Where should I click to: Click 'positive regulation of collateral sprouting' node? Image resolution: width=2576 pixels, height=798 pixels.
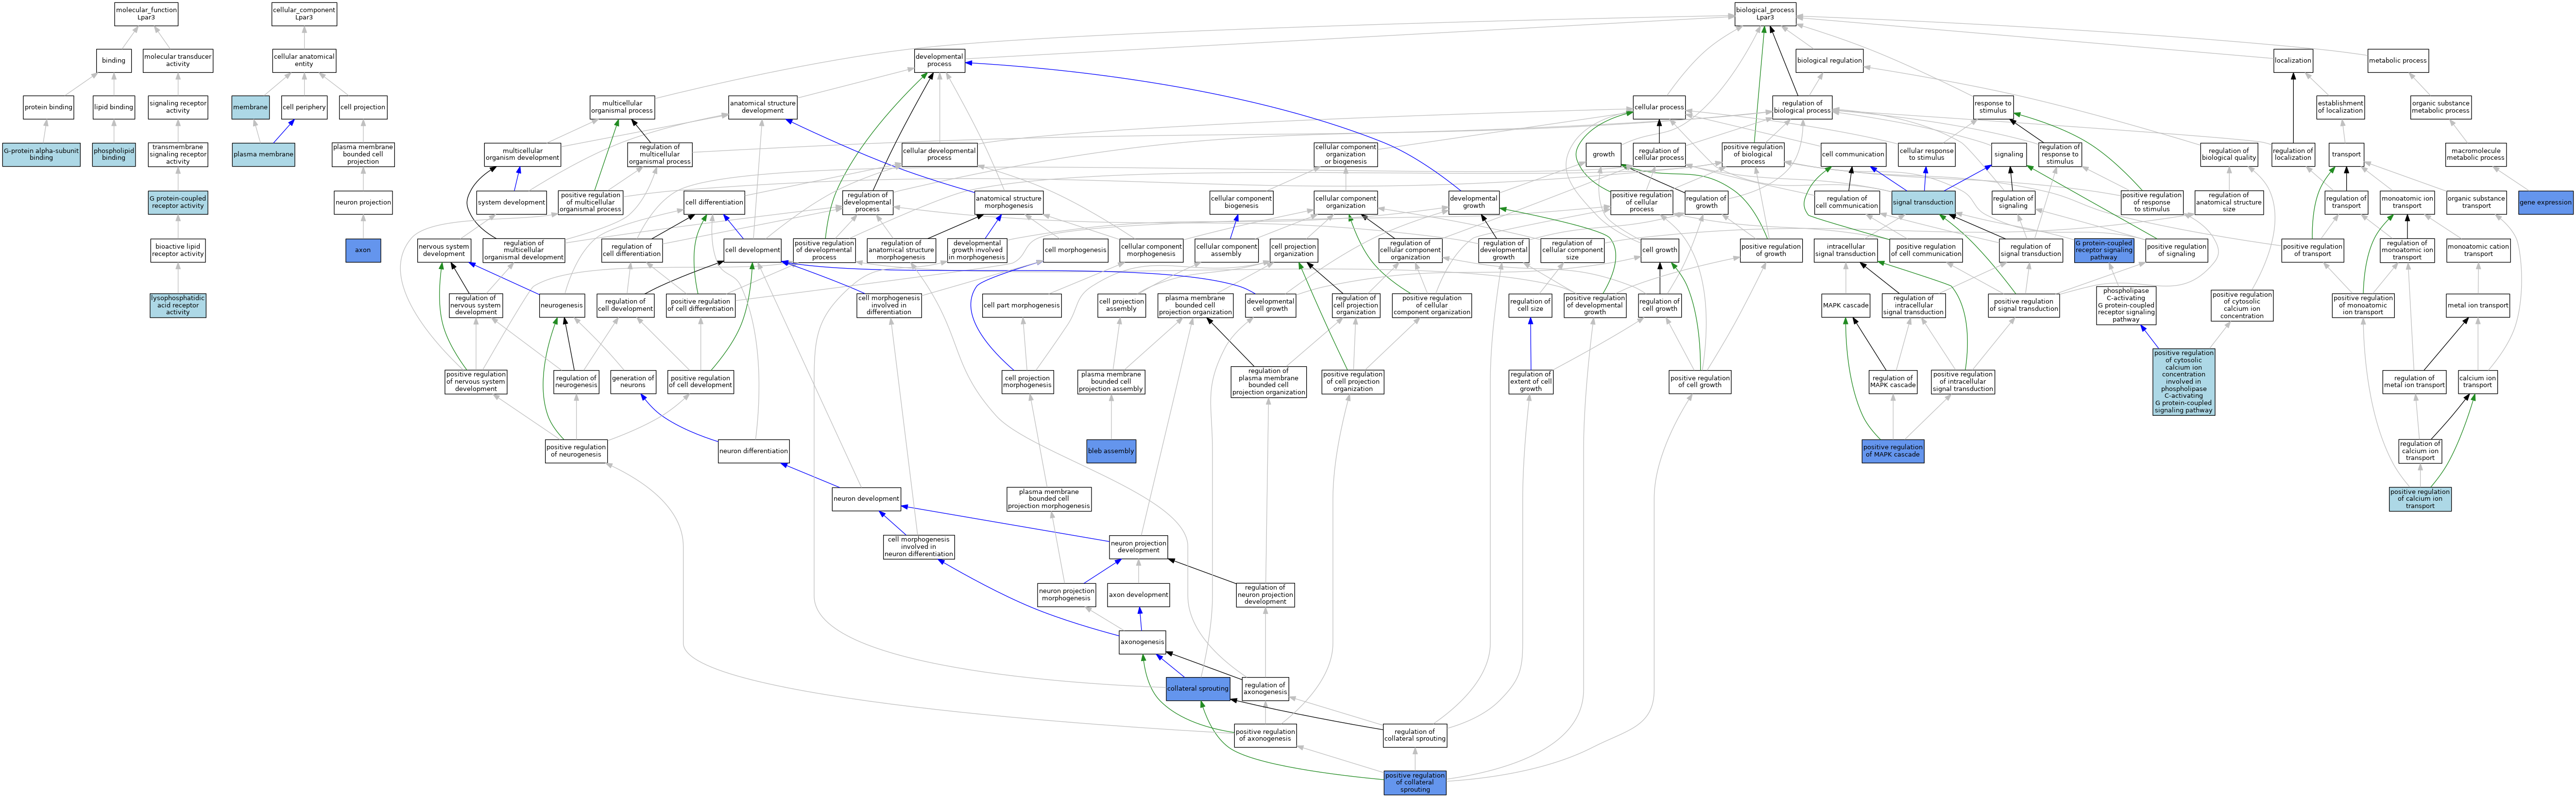tap(1415, 783)
